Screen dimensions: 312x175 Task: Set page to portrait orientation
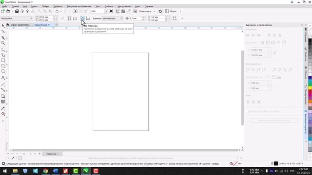point(69,18)
